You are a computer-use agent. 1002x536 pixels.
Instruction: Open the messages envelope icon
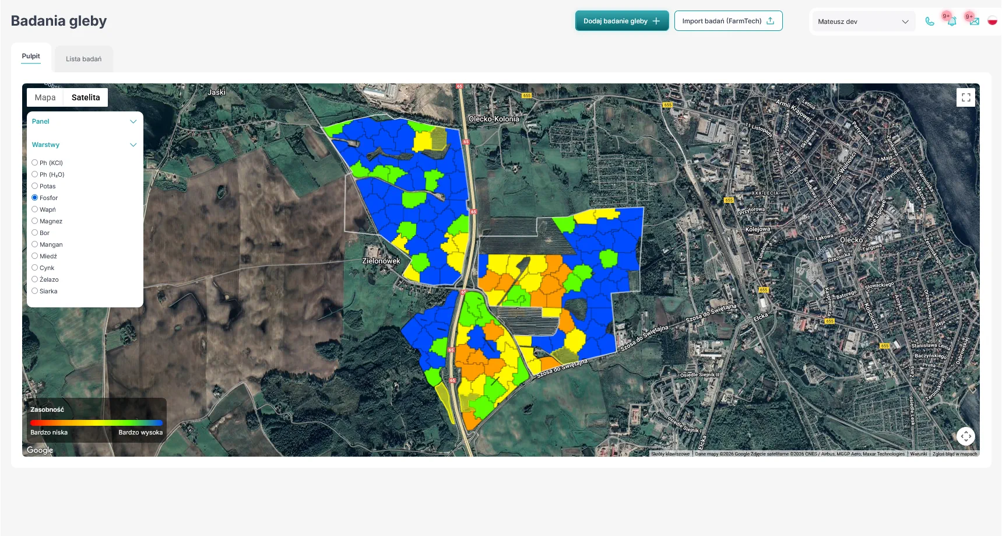974,22
